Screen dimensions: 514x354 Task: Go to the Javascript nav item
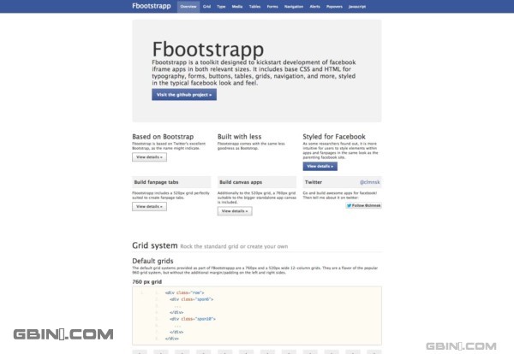click(x=358, y=6)
